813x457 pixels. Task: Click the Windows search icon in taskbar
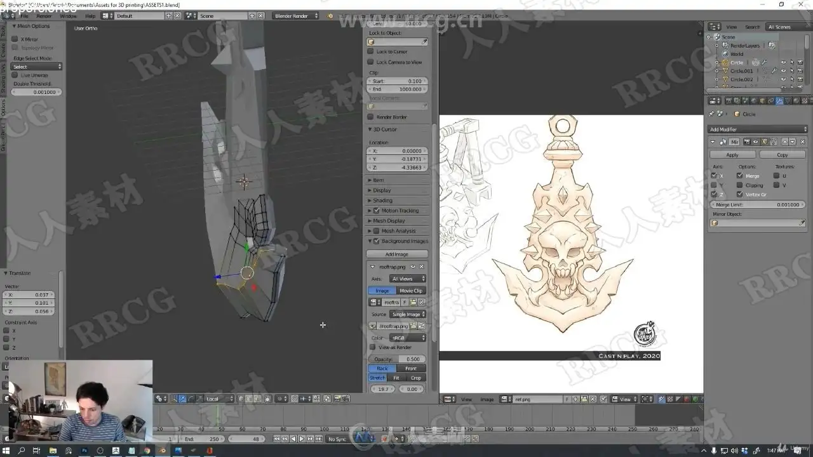coord(21,451)
